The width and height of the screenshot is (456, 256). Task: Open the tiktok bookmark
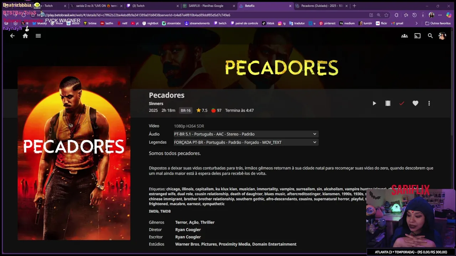point(268,23)
